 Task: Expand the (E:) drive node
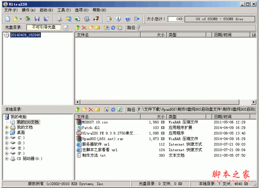(6, 148)
